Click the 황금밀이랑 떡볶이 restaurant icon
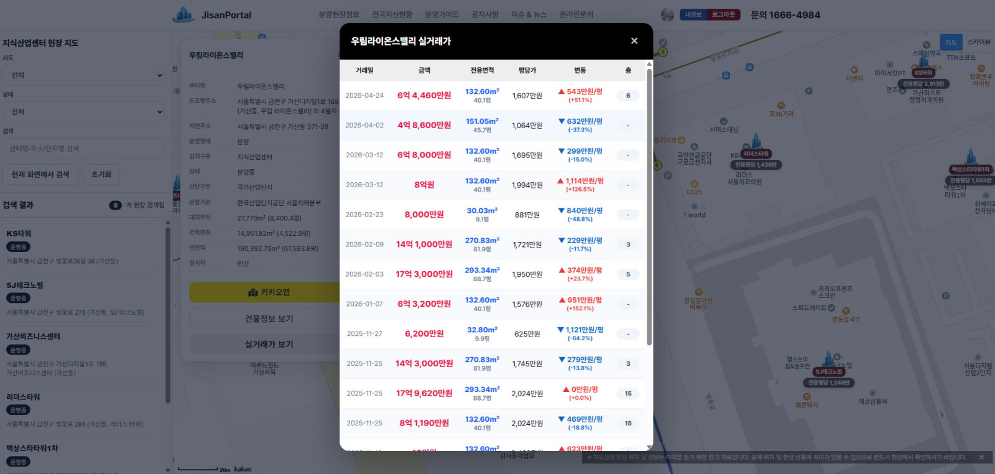Screen dimensions: 995x474 (698, 292)
